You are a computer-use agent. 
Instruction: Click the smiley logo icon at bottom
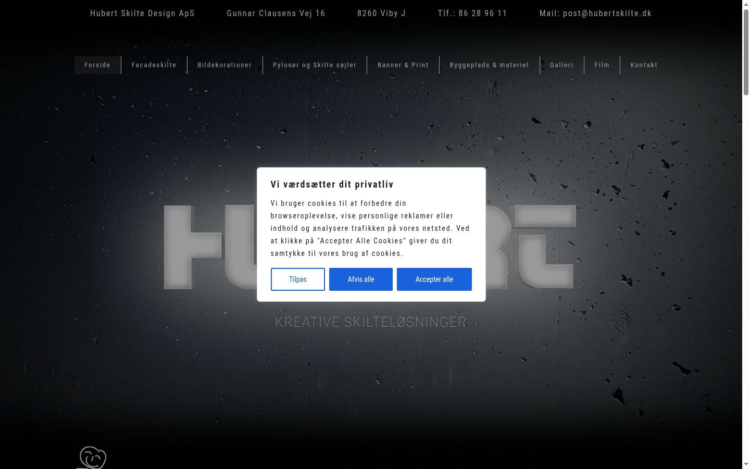(x=92, y=458)
